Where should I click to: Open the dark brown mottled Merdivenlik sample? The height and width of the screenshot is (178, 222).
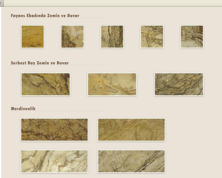pyautogui.click(x=54, y=130)
